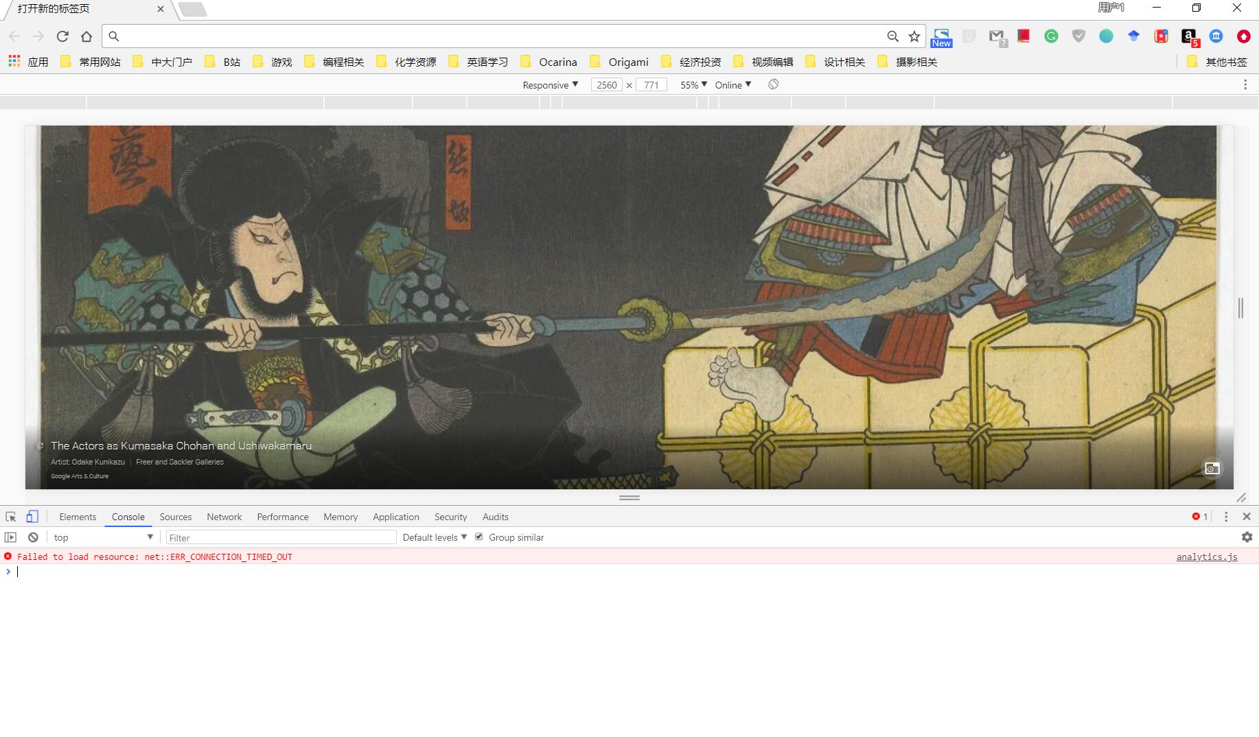Image resolution: width=1259 pixels, height=737 pixels.
Task: Switch to the Sources tab
Action: 176,517
